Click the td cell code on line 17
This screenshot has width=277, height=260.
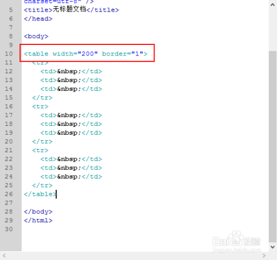[x=71, y=115]
